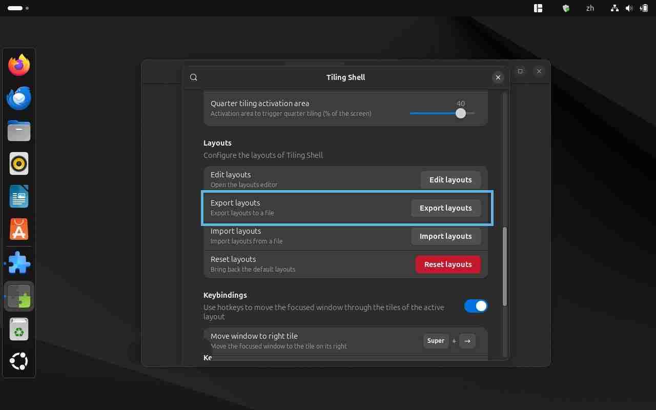
Task: Open the battery status indicator
Action: pyautogui.click(x=644, y=8)
